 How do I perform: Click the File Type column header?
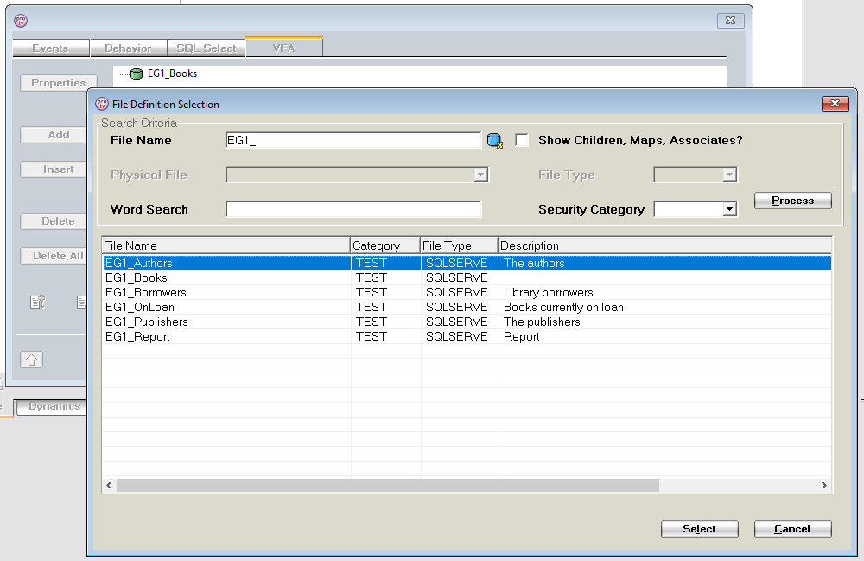point(460,245)
